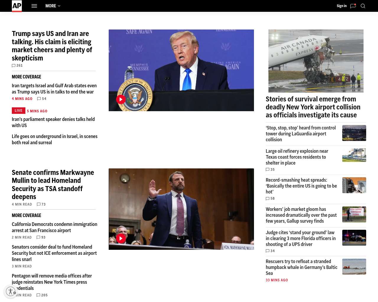Open 'Pentagon will remove media offices' article

coord(52,282)
